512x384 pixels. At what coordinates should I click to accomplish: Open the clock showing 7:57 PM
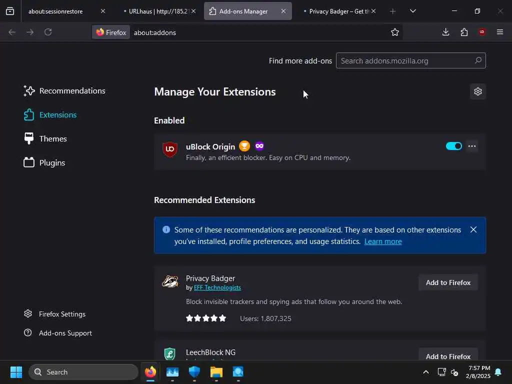pos(478,372)
